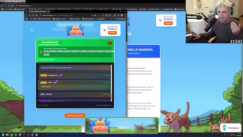This screenshot has height=137, width=243.
Task: Open a new tab in the inner browser
Action: click(x=52, y=11)
